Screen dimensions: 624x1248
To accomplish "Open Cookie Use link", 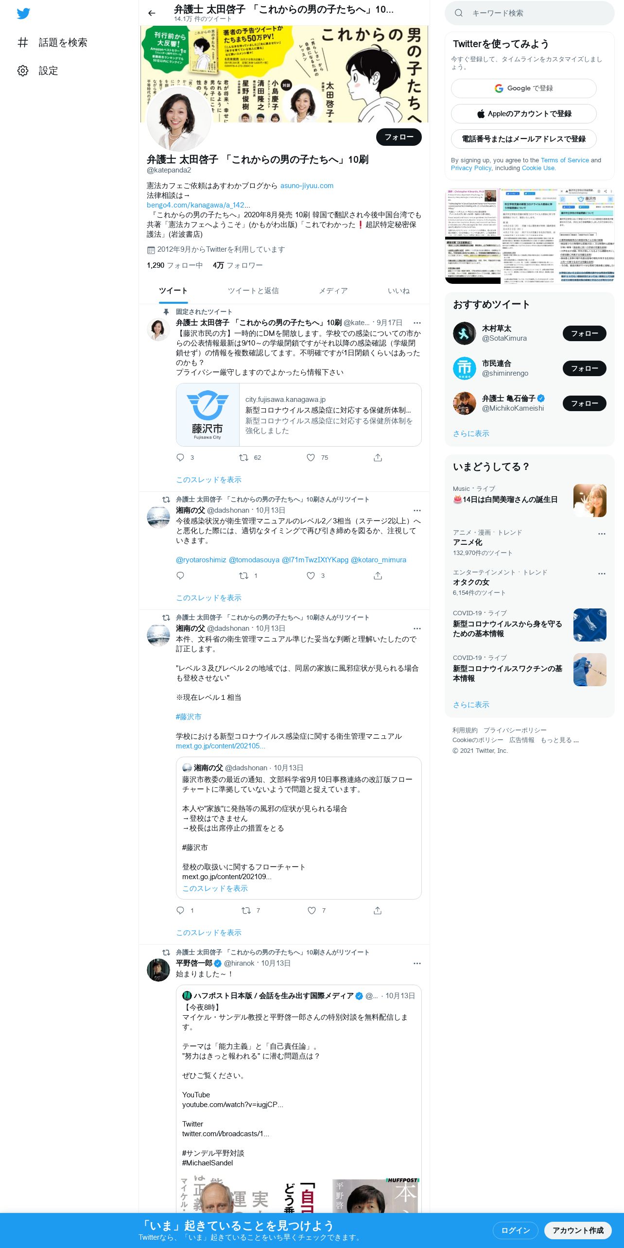I will (538, 168).
